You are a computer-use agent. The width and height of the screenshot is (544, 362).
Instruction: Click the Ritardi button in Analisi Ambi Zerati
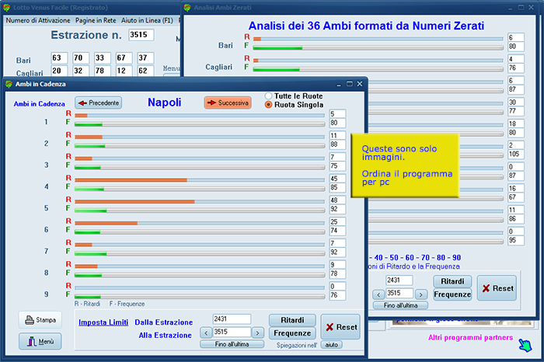pyautogui.click(x=452, y=281)
